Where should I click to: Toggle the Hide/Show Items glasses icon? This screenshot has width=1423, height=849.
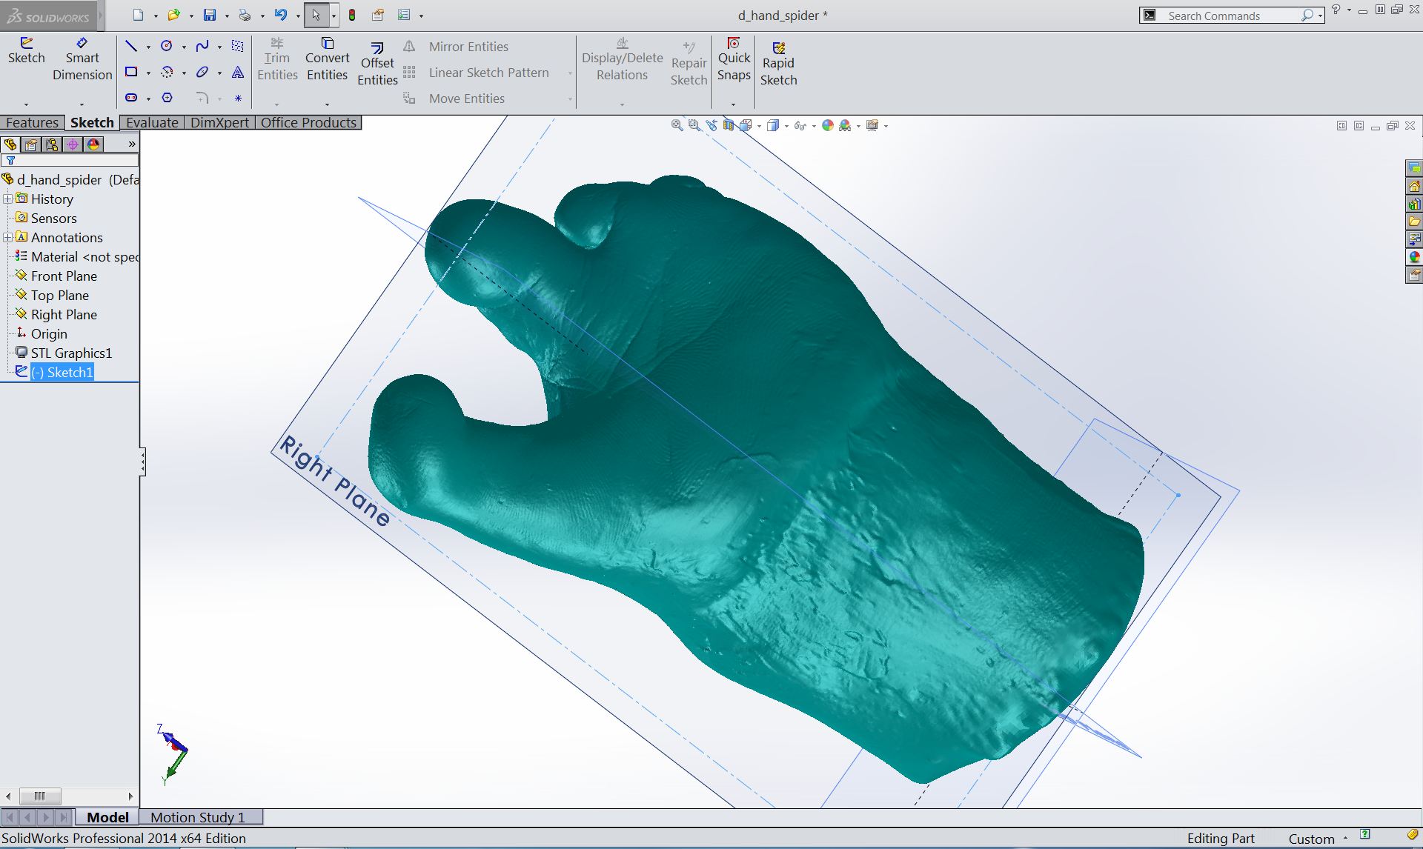pos(799,126)
